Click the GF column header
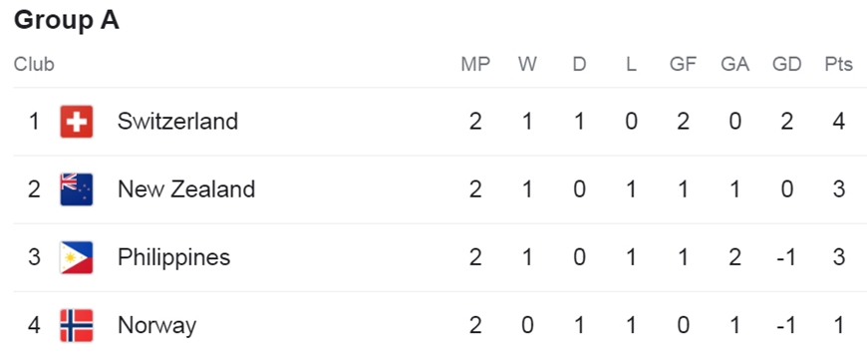Viewport: 867px width, 360px height. coord(683,64)
